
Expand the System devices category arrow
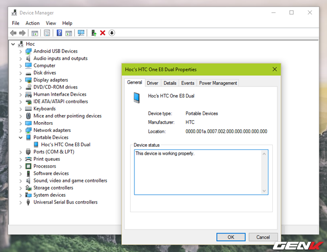[x=20, y=195]
